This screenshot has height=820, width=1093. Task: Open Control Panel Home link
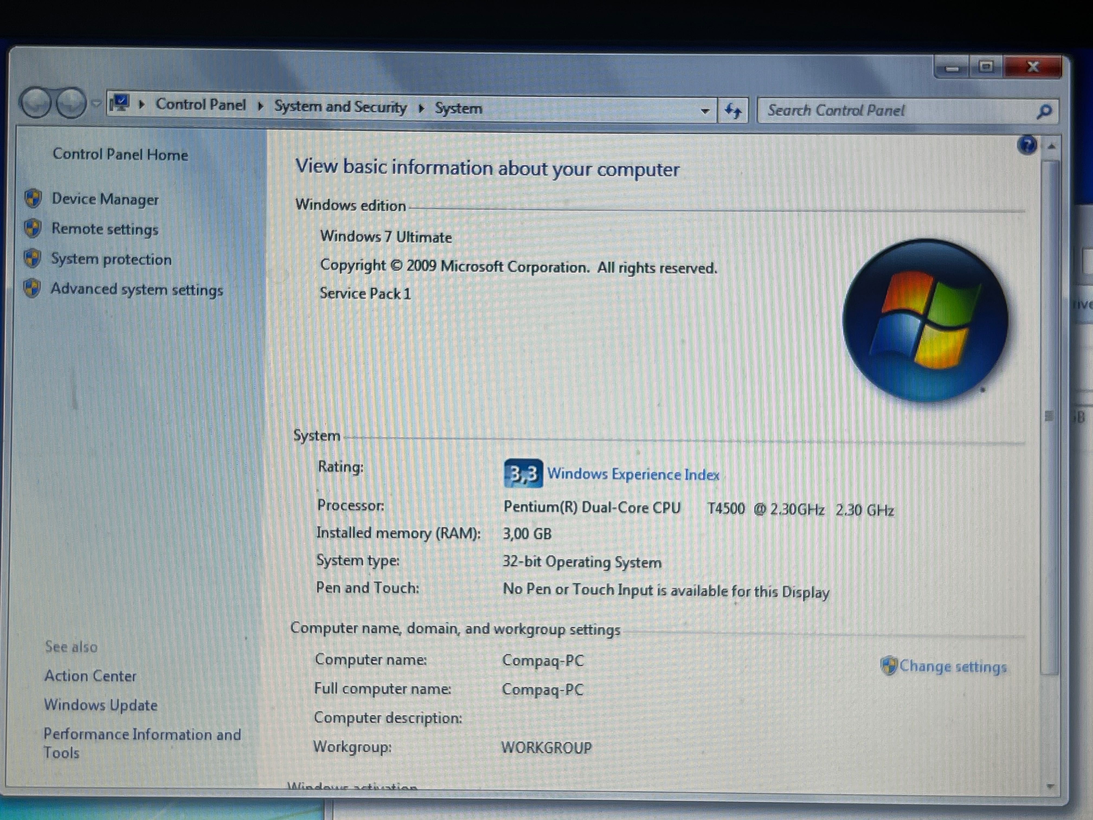coord(120,155)
